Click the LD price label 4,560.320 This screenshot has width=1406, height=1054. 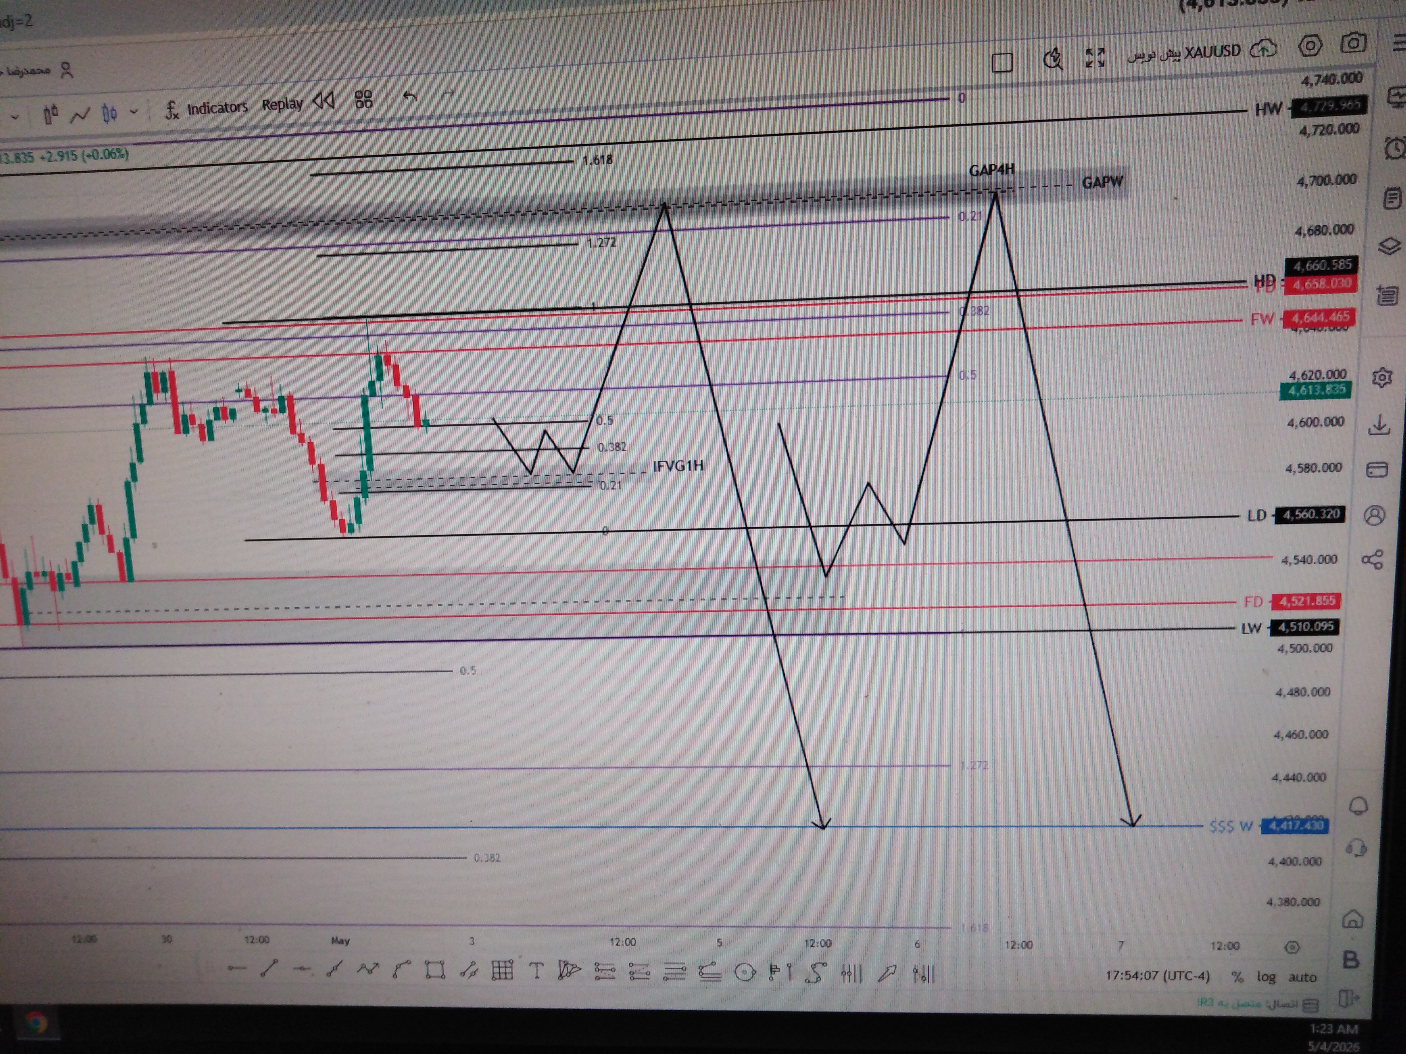(x=1310, y=514)
